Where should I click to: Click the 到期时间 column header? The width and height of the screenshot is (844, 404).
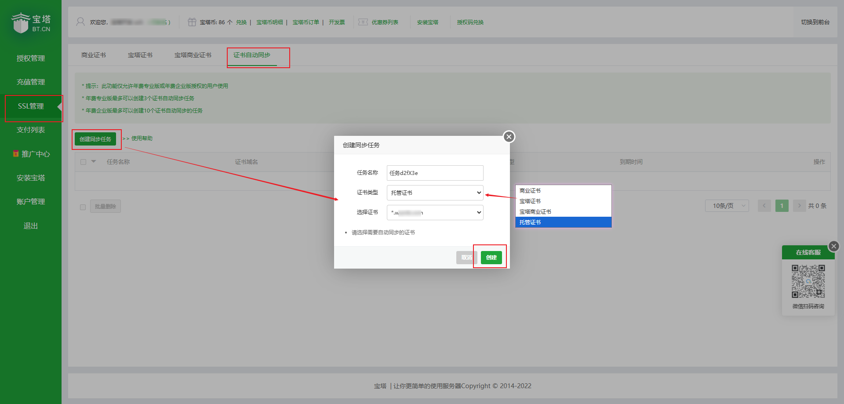(x=631, y=162)
